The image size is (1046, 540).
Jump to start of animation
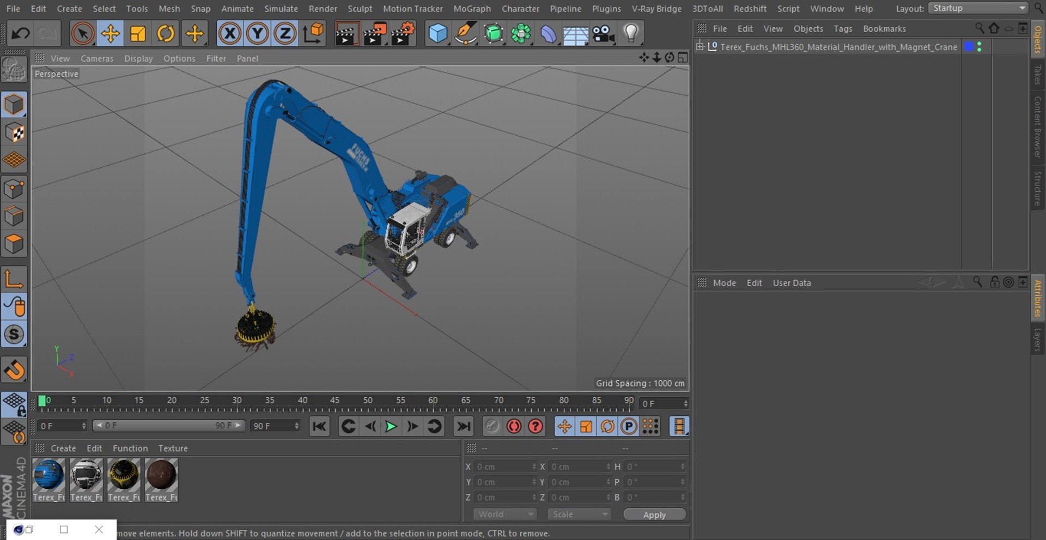319,426
